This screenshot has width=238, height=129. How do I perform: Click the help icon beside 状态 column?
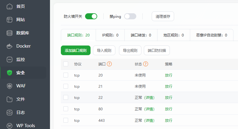(146, 64)
